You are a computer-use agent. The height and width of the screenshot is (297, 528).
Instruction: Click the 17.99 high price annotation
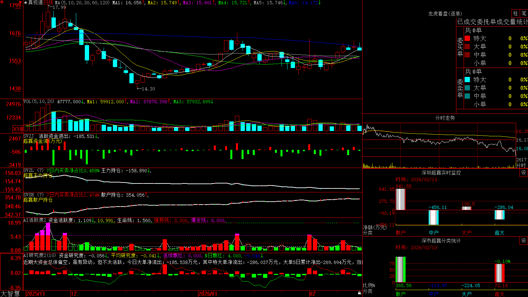[x=59, y=7]
